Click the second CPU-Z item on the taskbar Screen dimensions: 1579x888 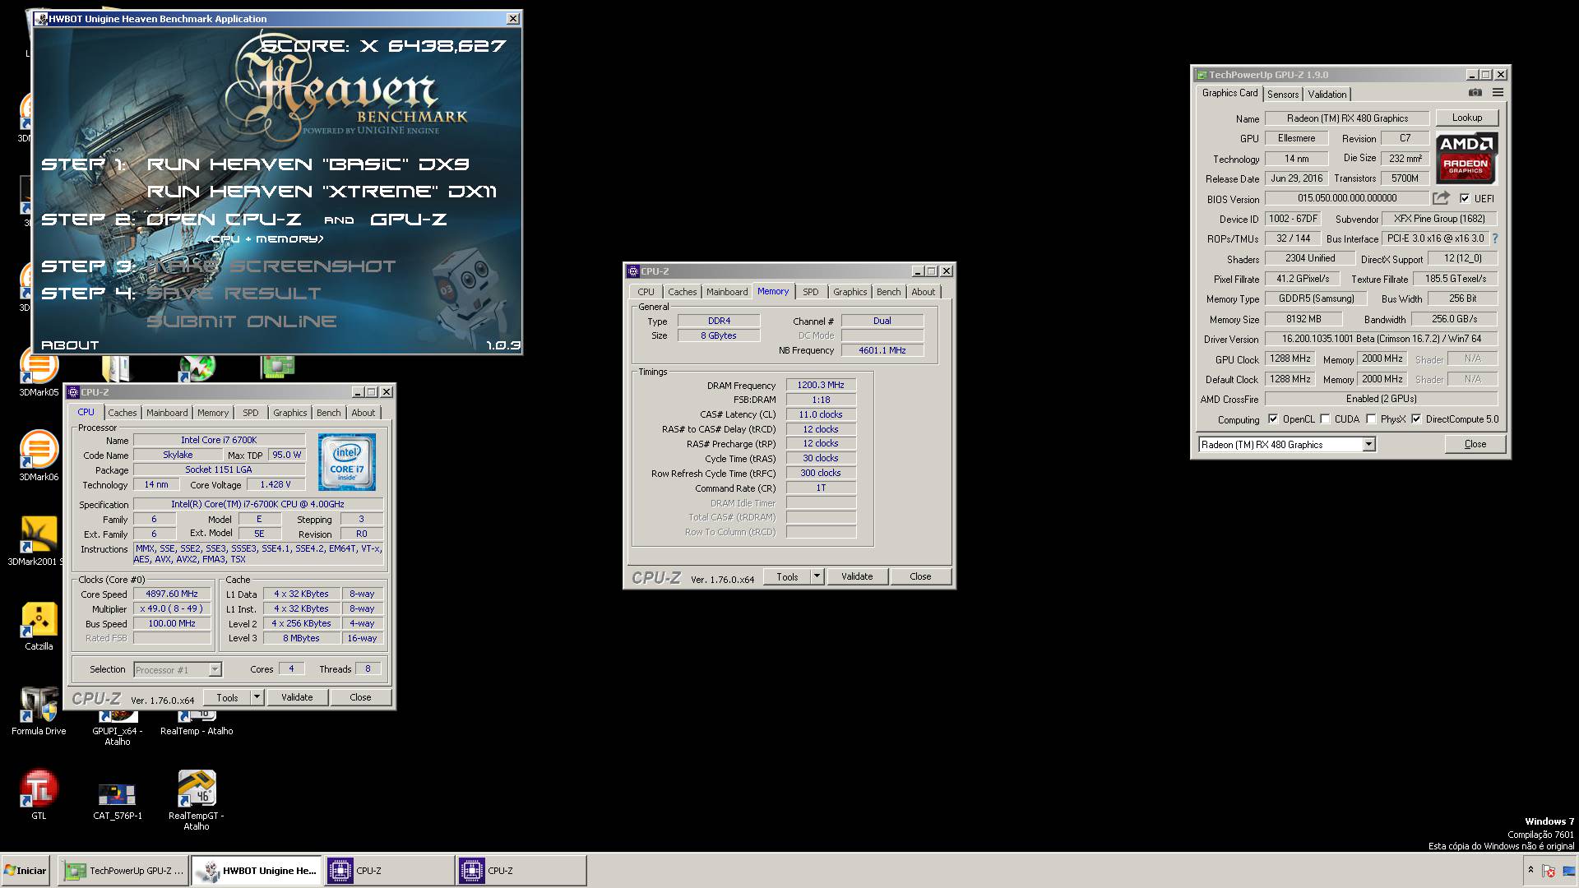(x=521, y=871)
